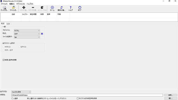Select the 音声のみ radio button

coord(19,47)
